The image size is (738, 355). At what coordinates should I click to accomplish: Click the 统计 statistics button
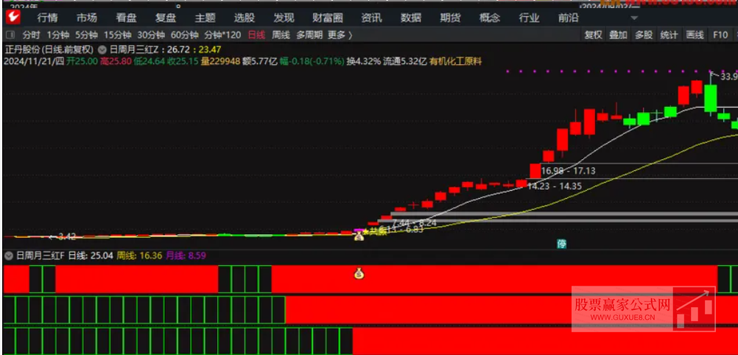pyautogui.click(x=670, y=35)
